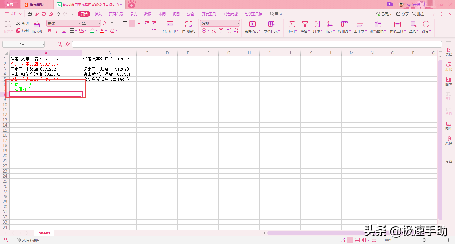Click the 查找 search command box
This screenshot has height=244, width=455.
click(x=276, y=14)
